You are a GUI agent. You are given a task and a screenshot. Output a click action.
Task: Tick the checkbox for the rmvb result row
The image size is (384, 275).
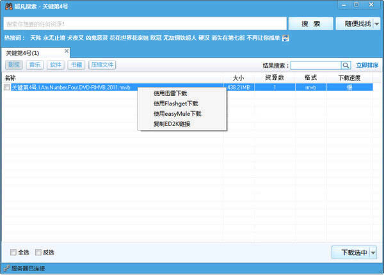[x=7, y=88]
